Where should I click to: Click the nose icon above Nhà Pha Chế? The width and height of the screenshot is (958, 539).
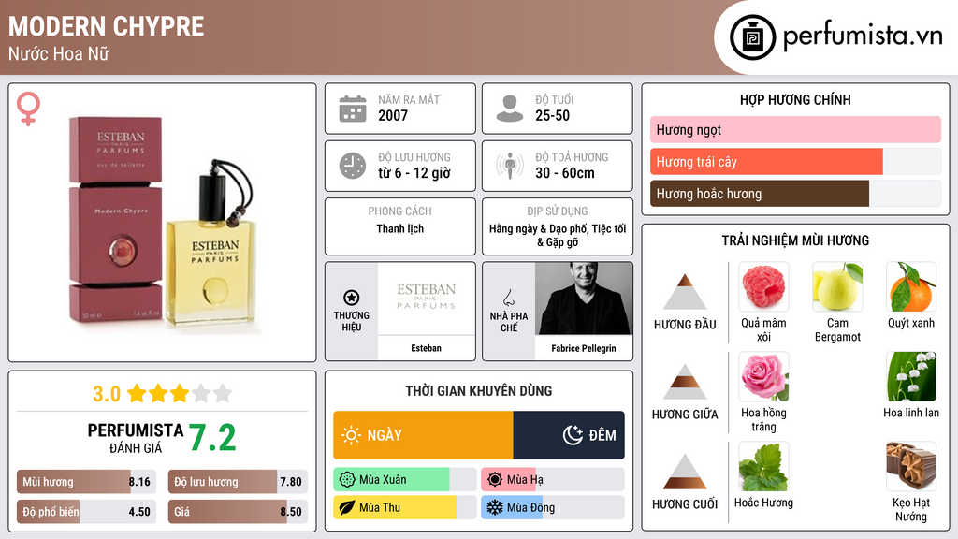[x=508, y=298]
